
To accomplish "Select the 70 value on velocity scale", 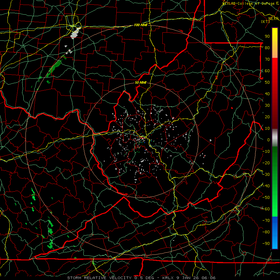I will pos(267,59).
